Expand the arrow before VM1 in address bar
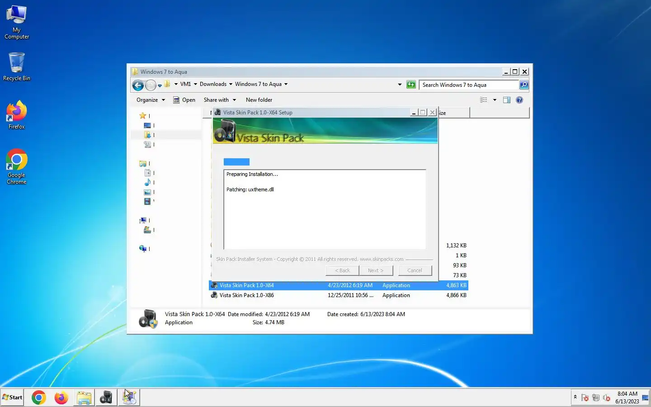 176,84
